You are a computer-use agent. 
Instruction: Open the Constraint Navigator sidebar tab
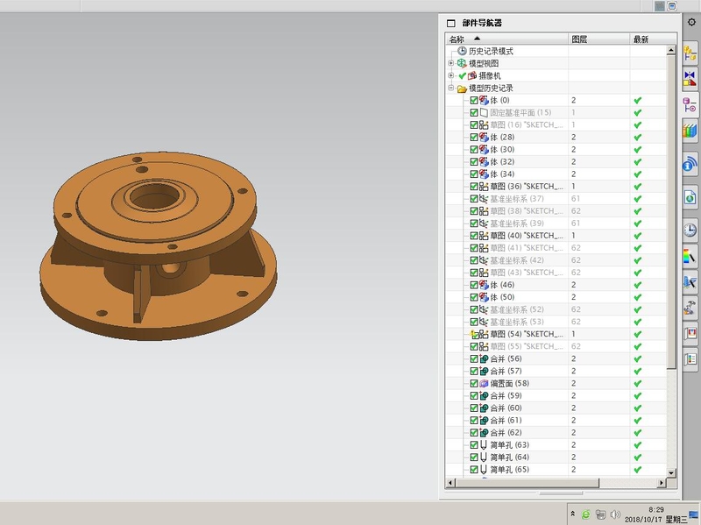click(x=690, y=79)
